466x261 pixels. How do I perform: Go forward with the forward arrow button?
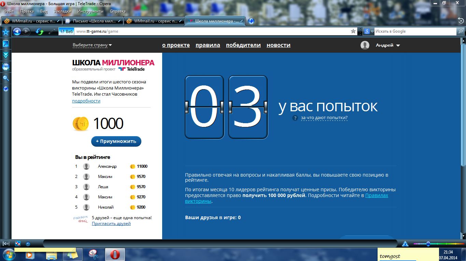click(x=26, y=31)
